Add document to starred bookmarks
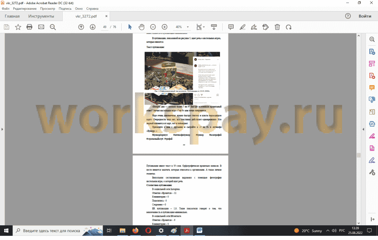The height and width of the screenshot is (240, 378). click(x=18, y=27)
